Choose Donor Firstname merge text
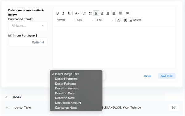185x116 pixels. [x=66, y=79]
